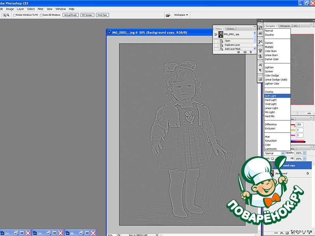Expand the layer Opacity slider arrow
The height and width of the screenshot is (236, 315).
(x=304, y=153)
